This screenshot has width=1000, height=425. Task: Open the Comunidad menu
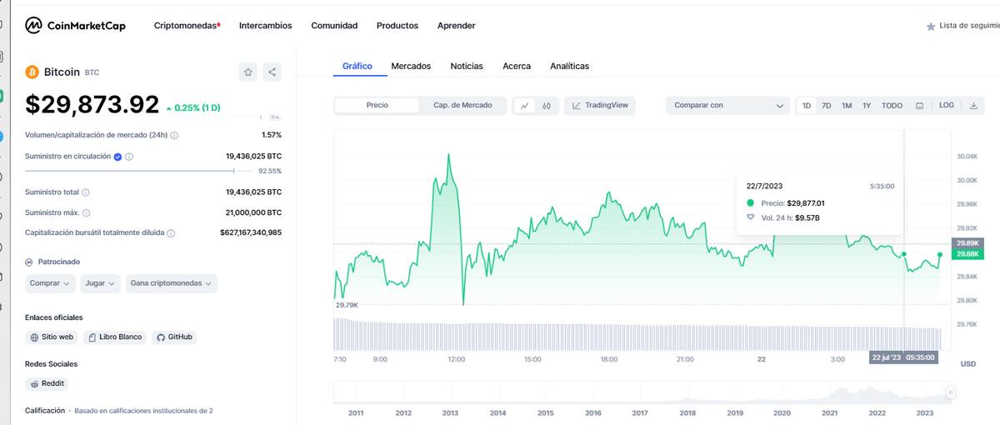tap(334, 26)
